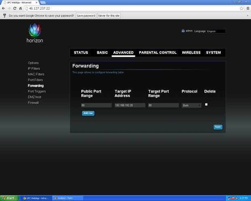The height and width of the screenshot is (201, 251).
Task: Click the Forwarding page heading
Action: pyautogui.click(x=85, y=66)
